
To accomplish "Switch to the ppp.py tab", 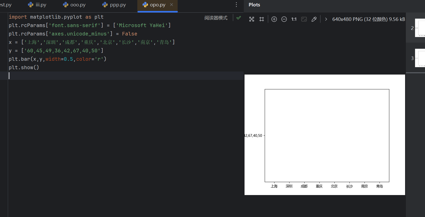I will point(114,5).
